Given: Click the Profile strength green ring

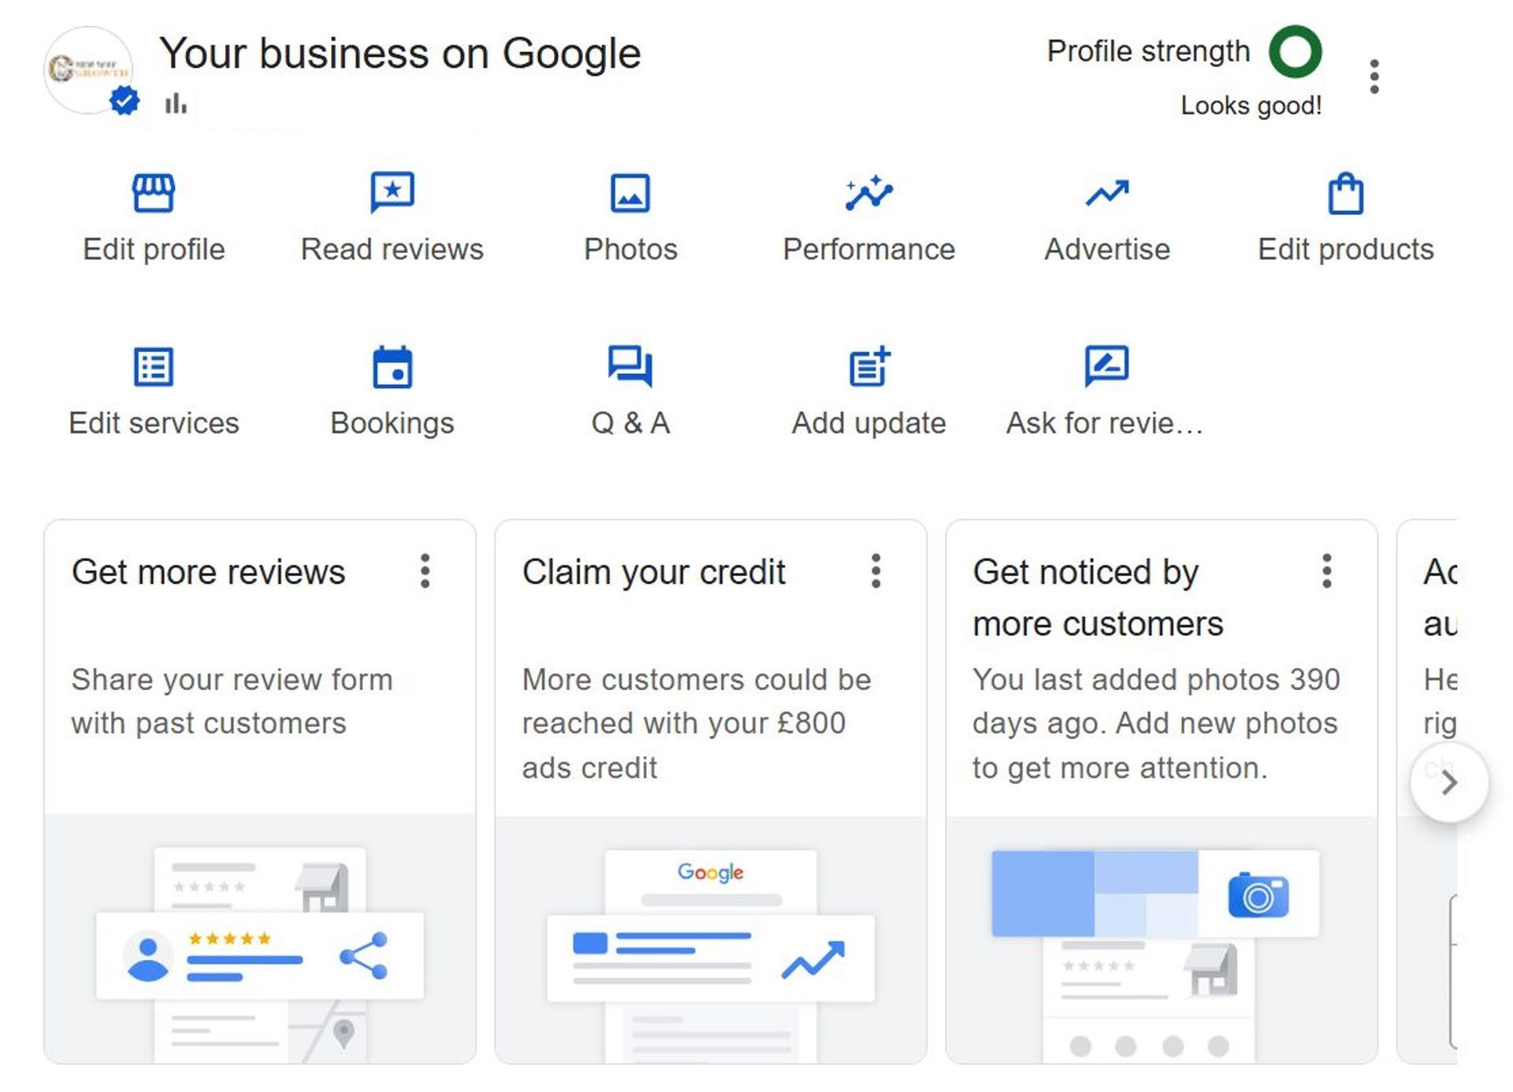Looking at the screenshot, I should point(1295,52).
